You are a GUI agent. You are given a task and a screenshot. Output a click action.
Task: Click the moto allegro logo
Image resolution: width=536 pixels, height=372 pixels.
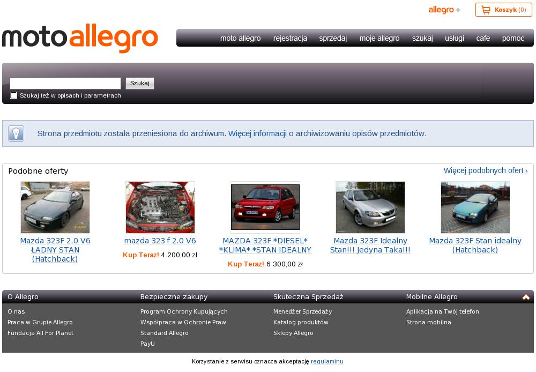[x=80, y=38]
